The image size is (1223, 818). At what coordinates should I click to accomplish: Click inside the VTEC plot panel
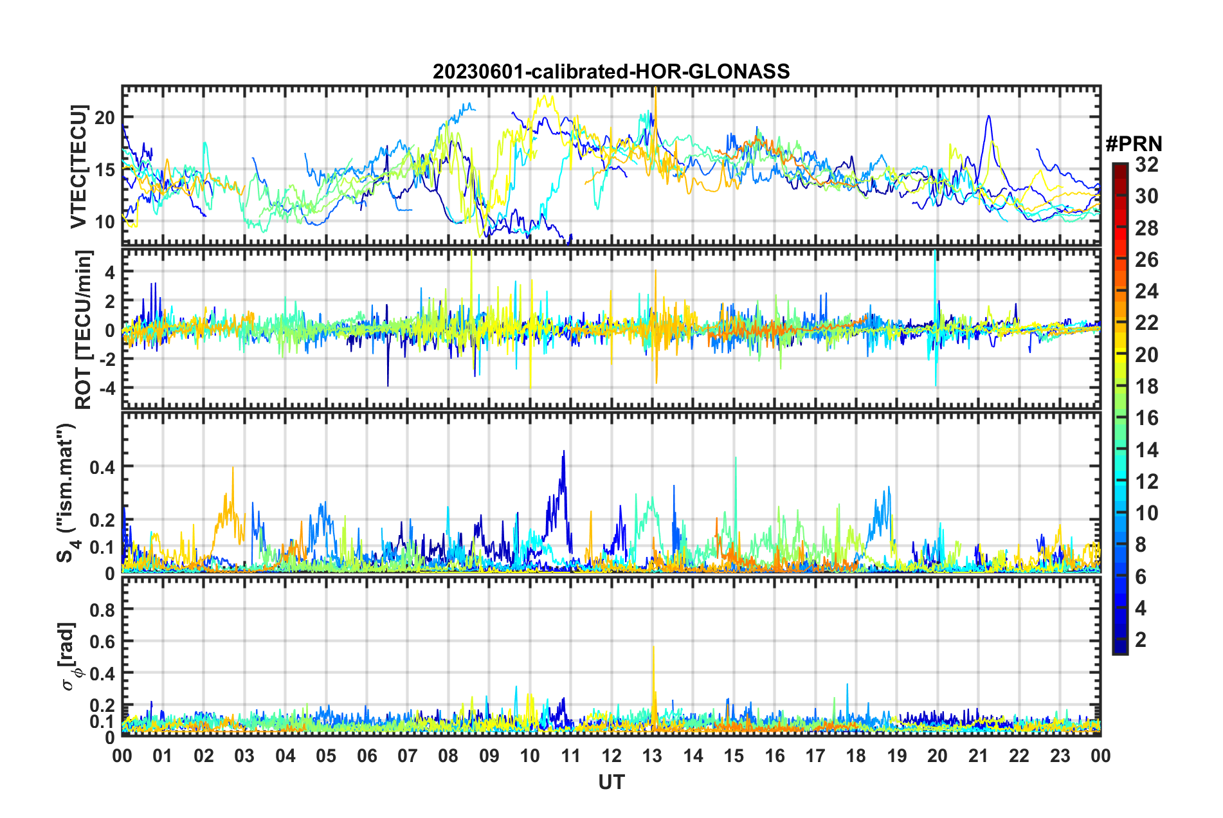click(x=611, y=166)
